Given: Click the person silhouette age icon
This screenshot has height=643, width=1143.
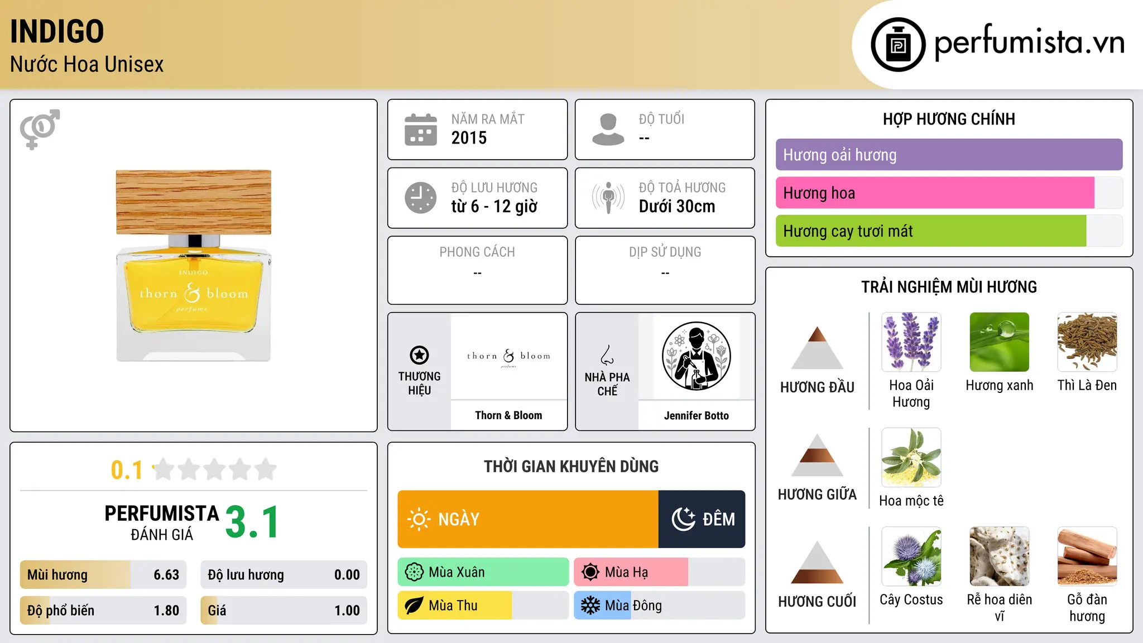Looking at the screenshot, I should [608, 129].
